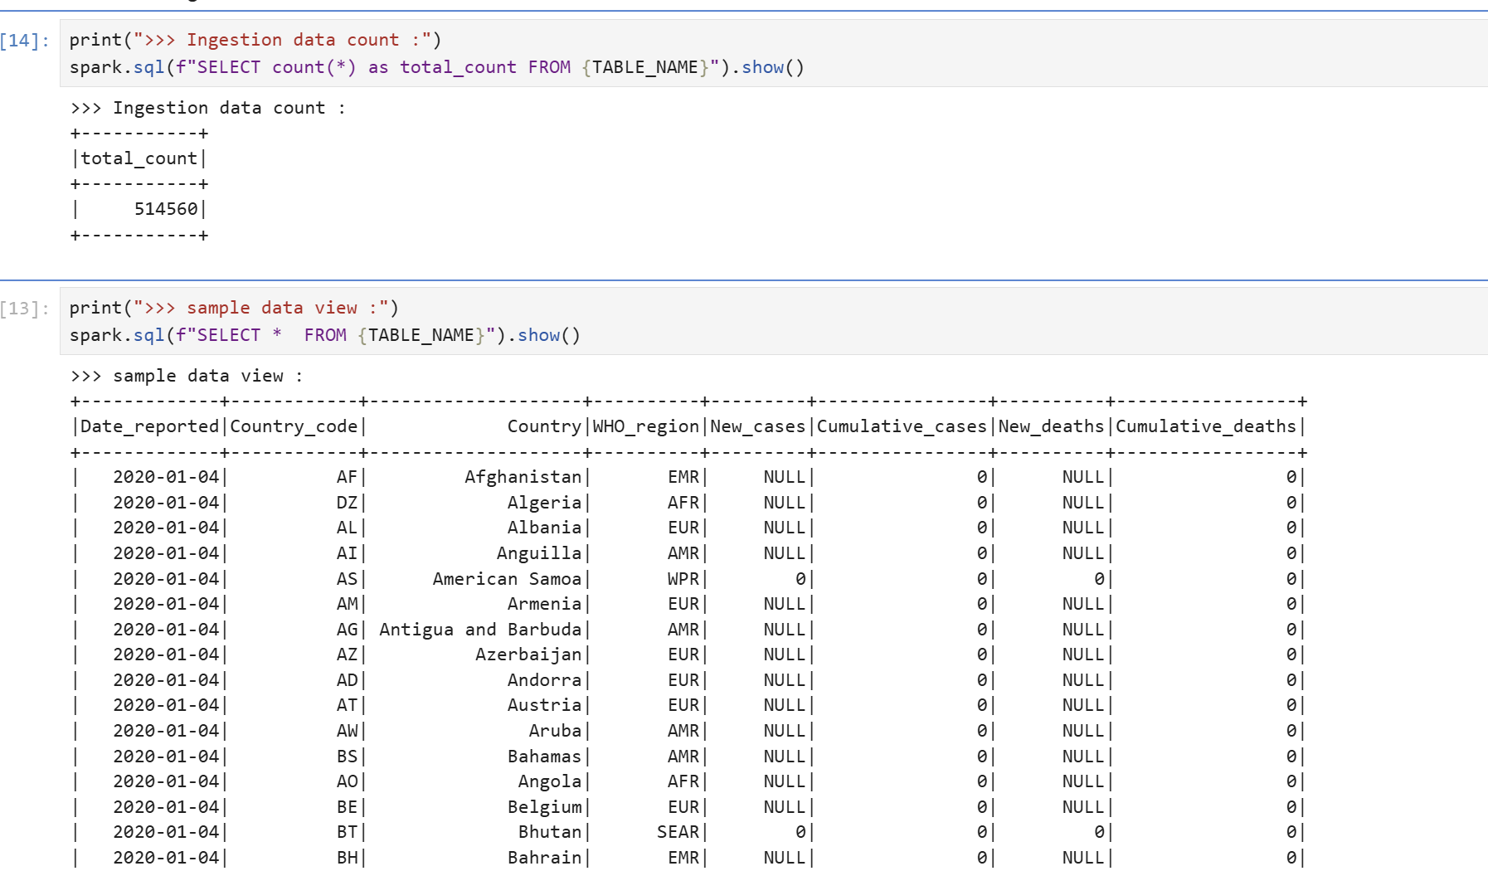Click the American Samoa country entry
This screenshot has height=871, width=1488.
[507, 579]
